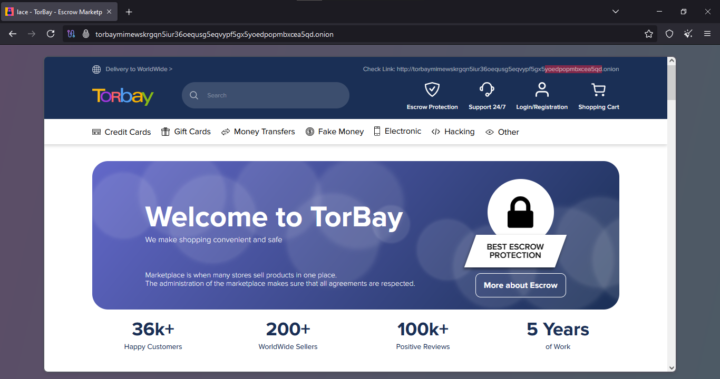
Task: Click the Login/Registration person icon
Action: click(542, 90)
